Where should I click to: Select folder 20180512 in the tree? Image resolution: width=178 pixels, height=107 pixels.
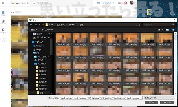pos(43,78)
